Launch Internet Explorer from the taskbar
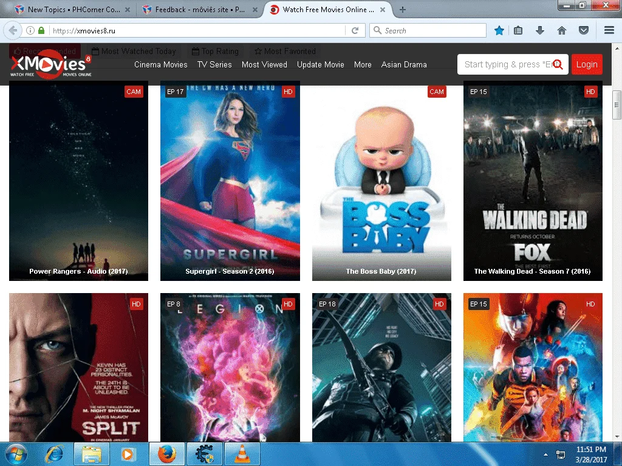This screenshot has width=622, height=466. (x=54, y=454)
